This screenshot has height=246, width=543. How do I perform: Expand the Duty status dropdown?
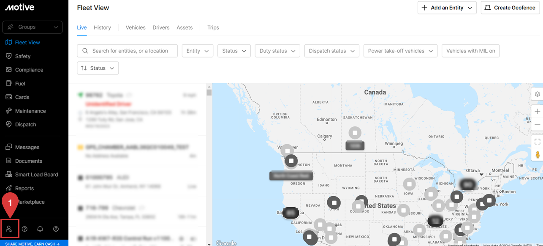(277, 51)
